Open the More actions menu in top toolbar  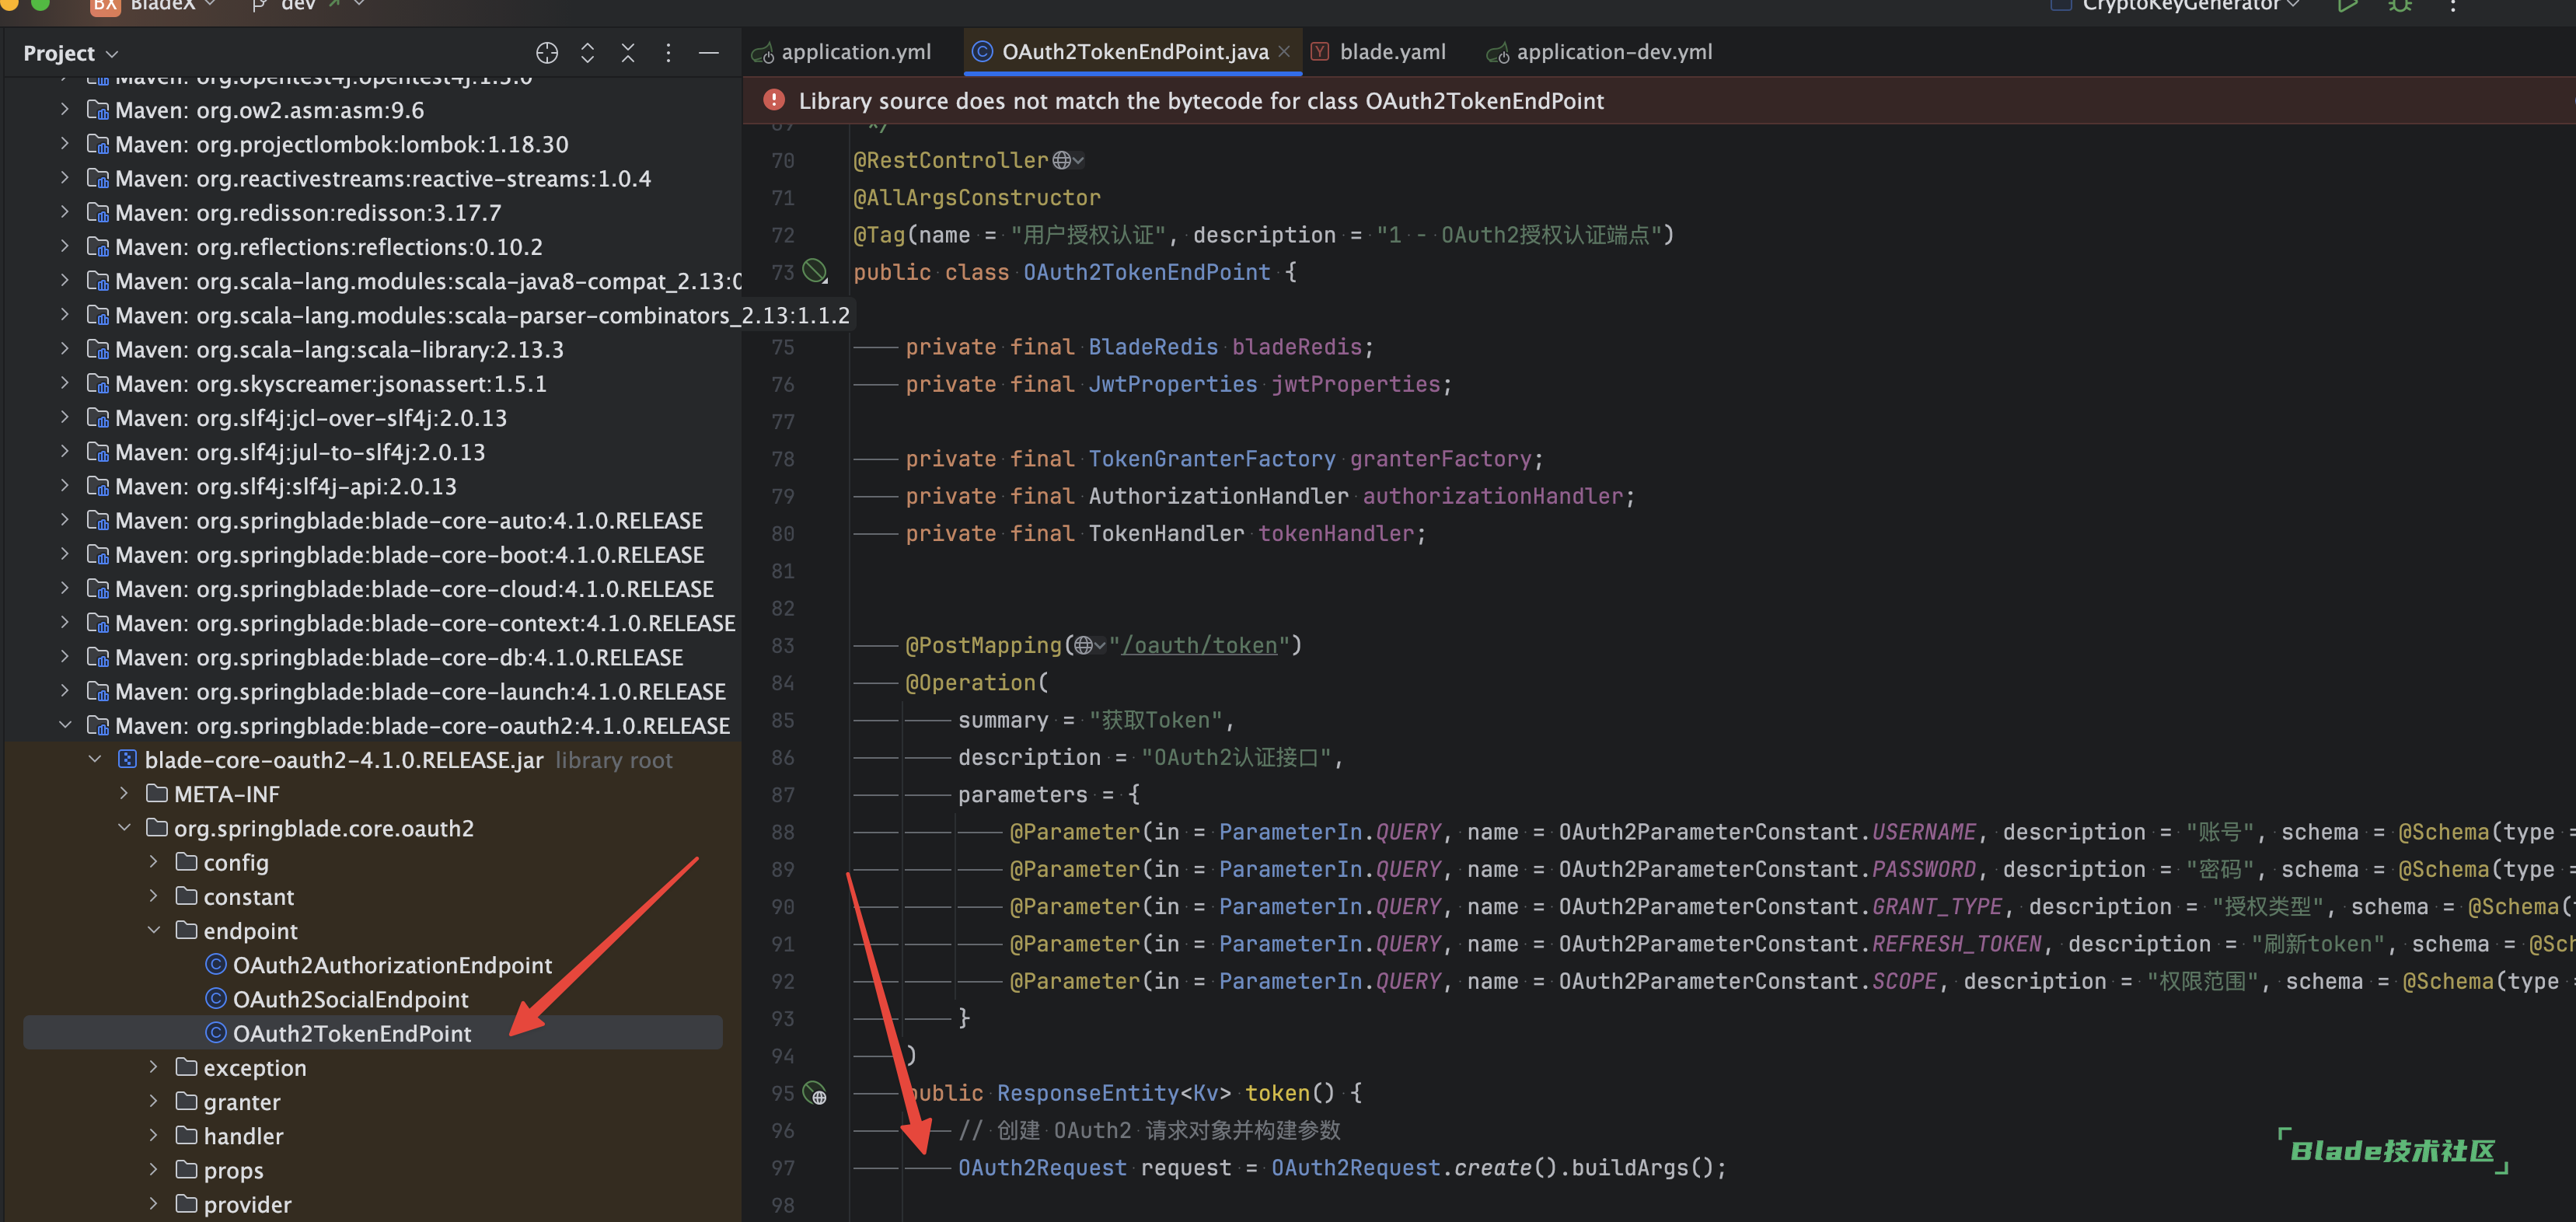2453,6
